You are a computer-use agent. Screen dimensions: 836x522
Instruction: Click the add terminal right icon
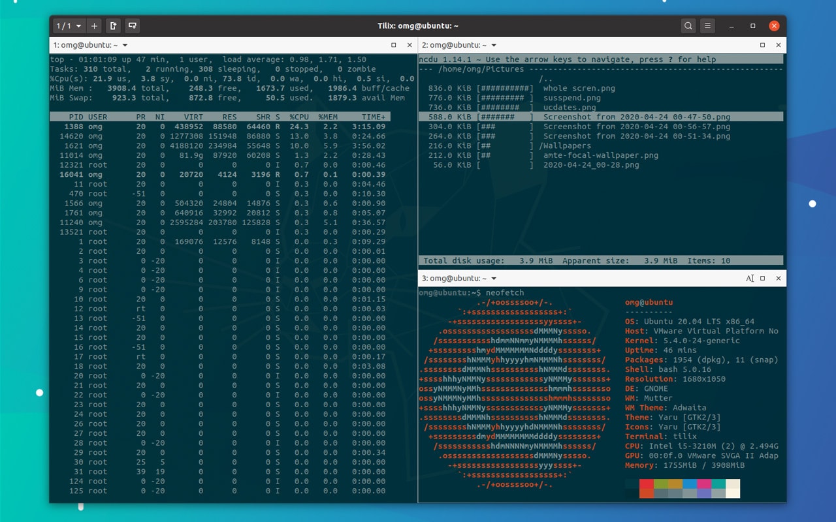[x=114, y=26]
